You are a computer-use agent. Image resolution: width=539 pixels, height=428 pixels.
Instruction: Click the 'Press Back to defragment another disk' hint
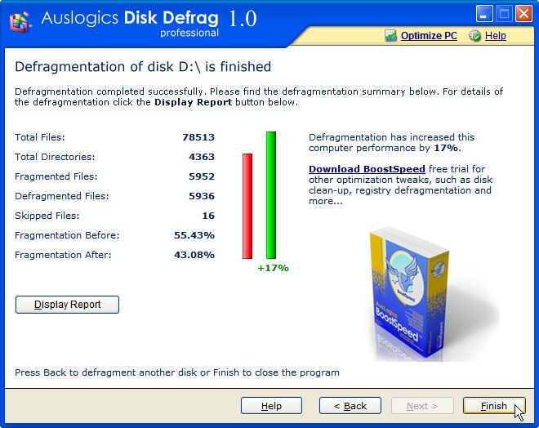tap(177, 372)
